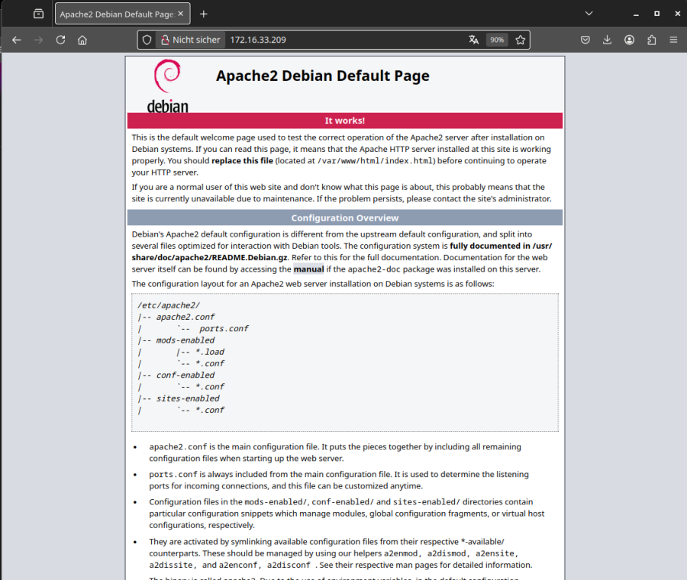Open the list-all-tabs chevron

point(589,13)
